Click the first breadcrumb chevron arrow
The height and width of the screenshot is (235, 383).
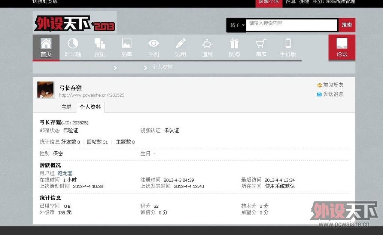pyautogui.click(x=115, y=68)
